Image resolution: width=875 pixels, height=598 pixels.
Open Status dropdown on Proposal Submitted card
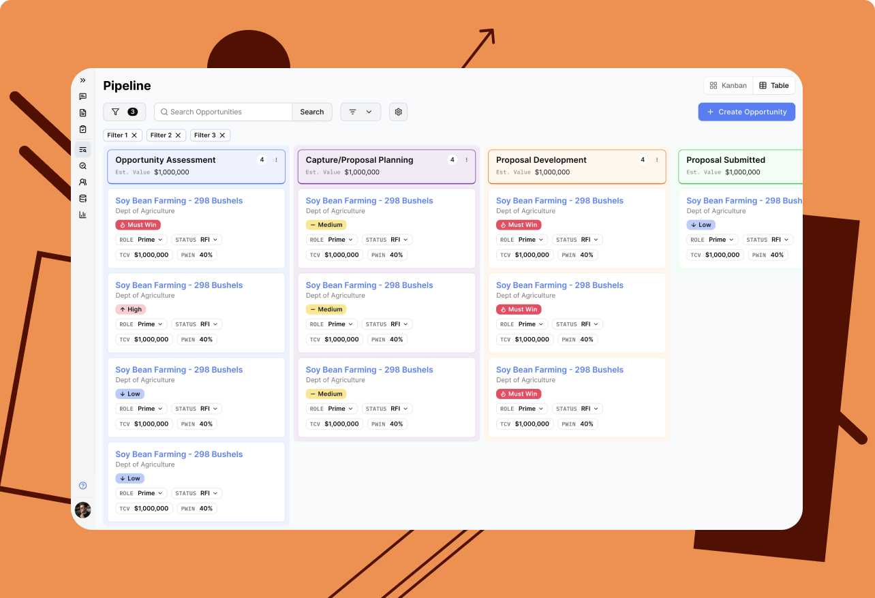click(768, 240)
